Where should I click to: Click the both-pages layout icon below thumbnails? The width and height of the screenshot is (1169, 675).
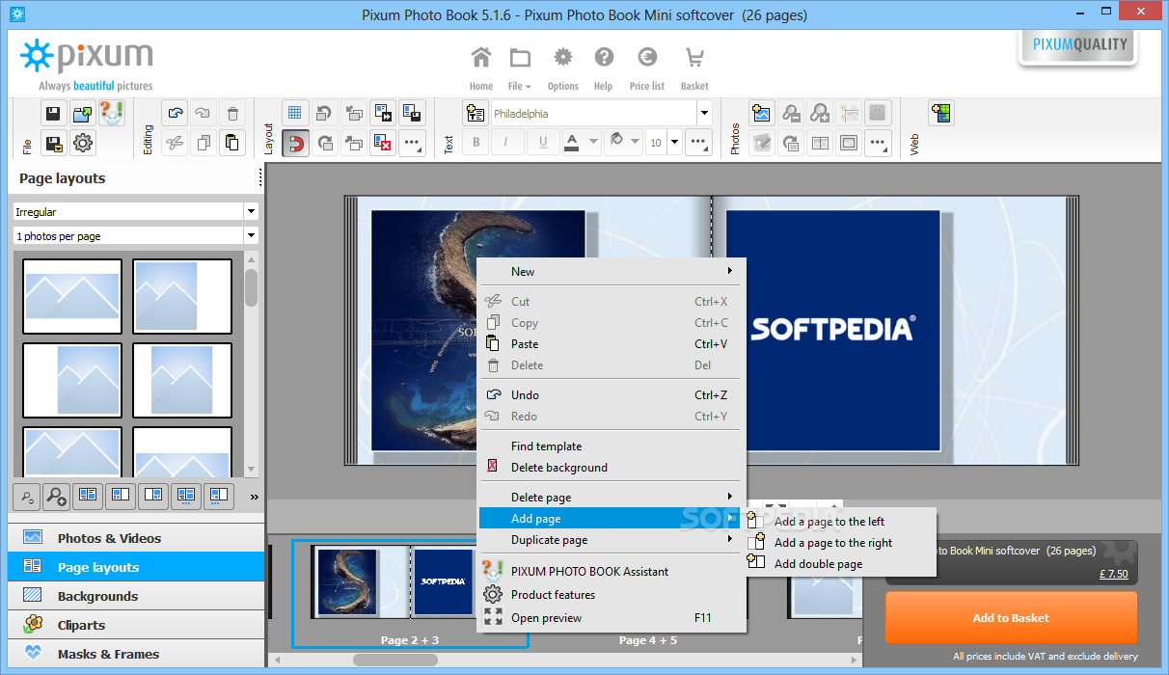tap(88, 496)
